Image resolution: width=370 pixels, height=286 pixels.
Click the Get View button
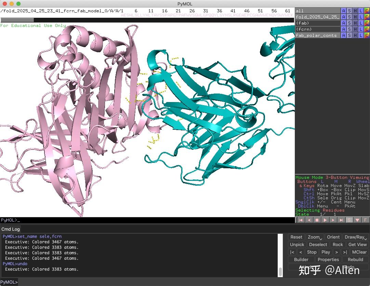[x=357, y=244]
